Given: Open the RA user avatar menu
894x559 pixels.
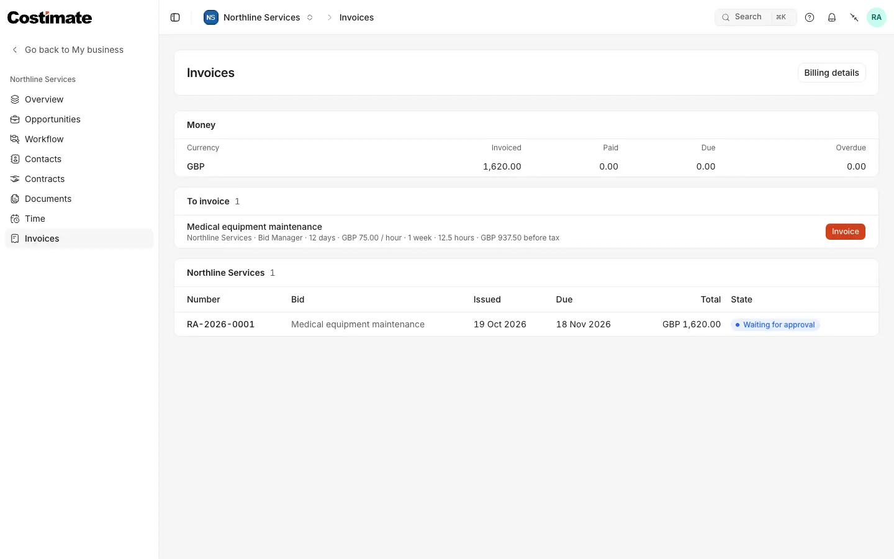Looking at the screenshot, I should 877,17.
